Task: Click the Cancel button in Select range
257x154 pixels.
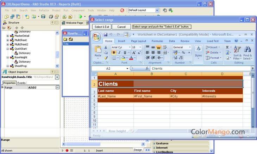Action: [121, 27]
